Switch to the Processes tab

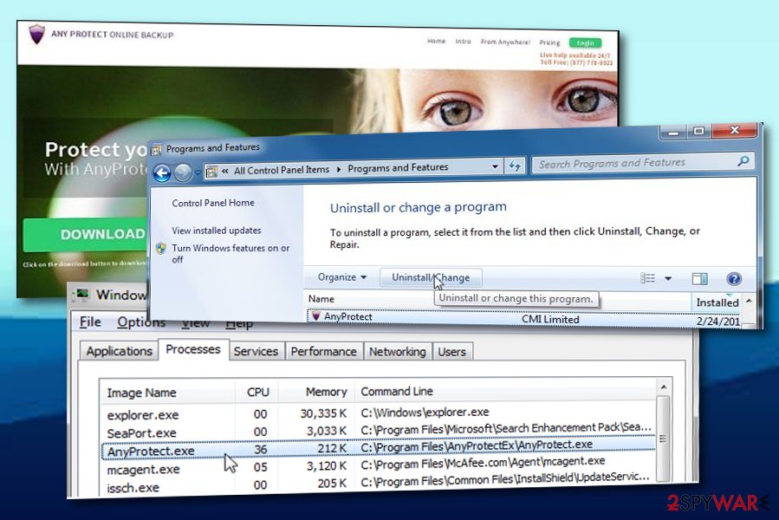[x=192, y=349]
